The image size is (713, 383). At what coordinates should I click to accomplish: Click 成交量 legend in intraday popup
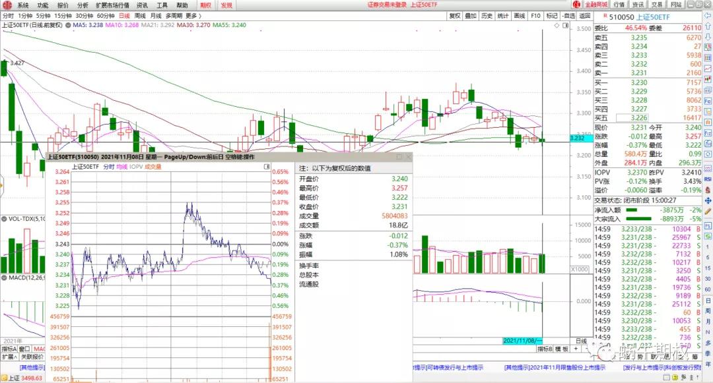(153, 167)
